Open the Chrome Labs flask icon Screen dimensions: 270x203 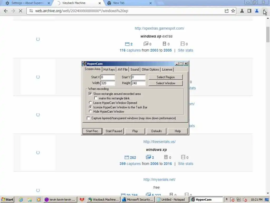click(242, 11)
